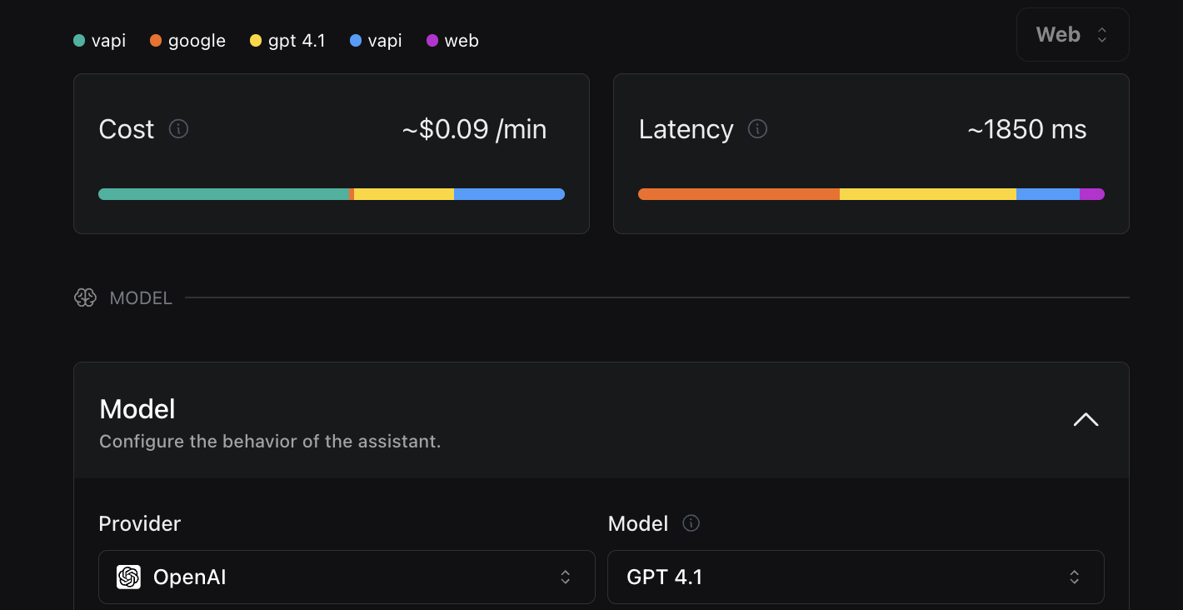Click the Model section heading
Image resolution: width=1183 pixels, height=610 pixels.
(x=137, y=409)
